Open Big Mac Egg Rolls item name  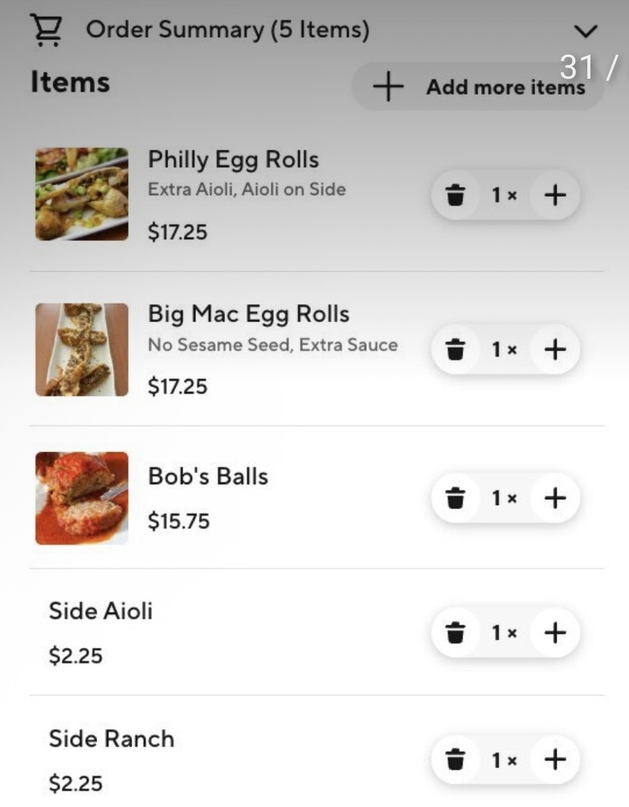(248, 314)
